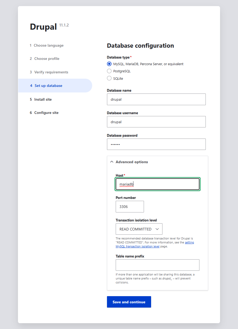Click the Port number field
This screenshot has width=238, height=329.
(130, 207)
